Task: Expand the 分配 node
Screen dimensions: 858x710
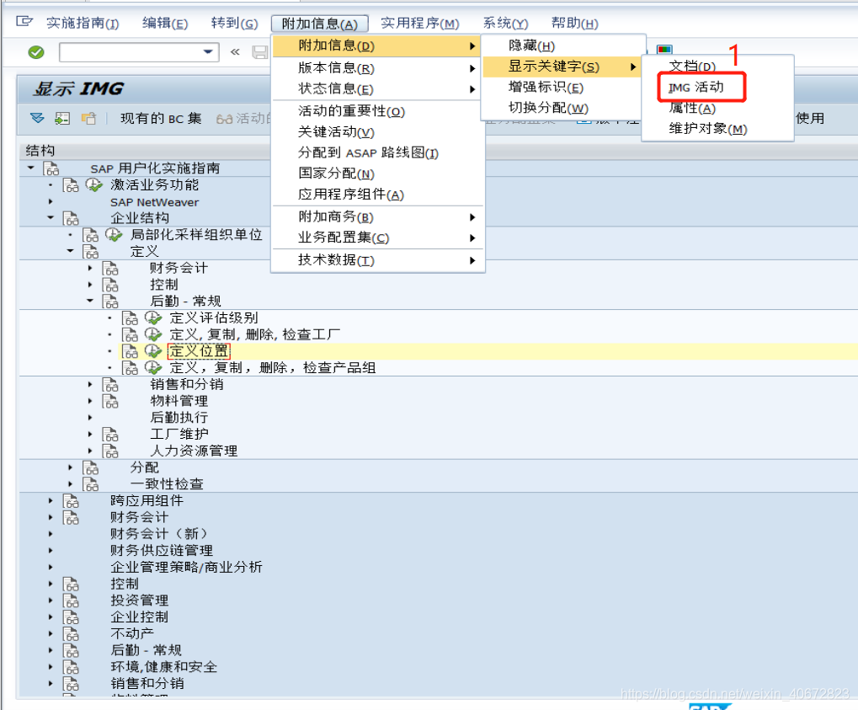Action: pyautogui.click(x=70, y=467)
